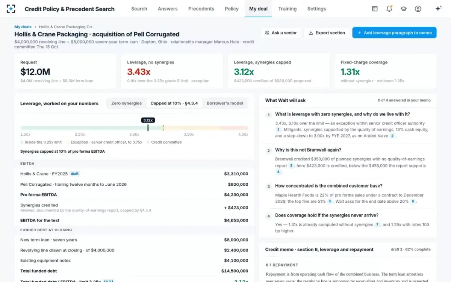451x282 pixels.
Task: Go to the Precedents tab
Action: (x=201, y=9)
